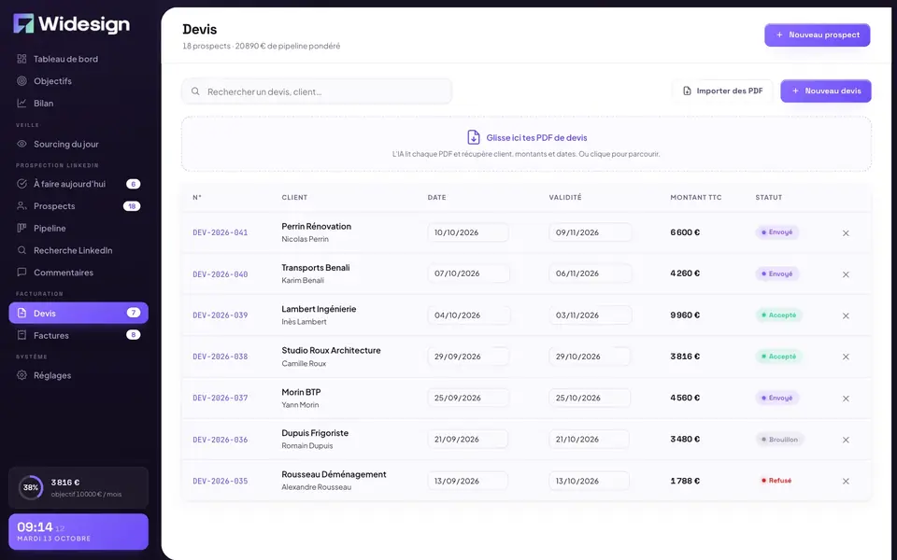Click the PDF download icon in drop zone
This screenshot has width=897, height=560.
click(x=473, y=137)
